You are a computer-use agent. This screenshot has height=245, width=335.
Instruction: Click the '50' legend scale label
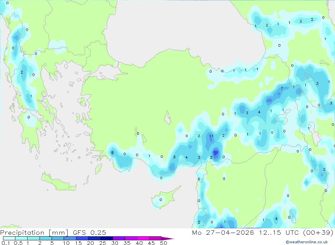[163, 243]
